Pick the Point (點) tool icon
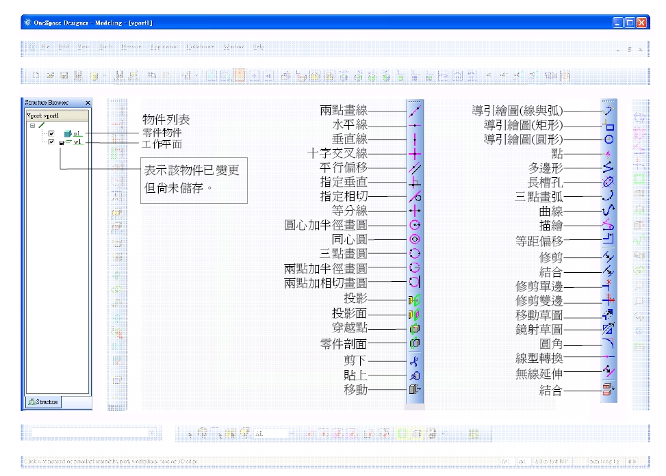The width and height of the screenshot is (666, 476). pyautogui.click(x=609, y=154)
